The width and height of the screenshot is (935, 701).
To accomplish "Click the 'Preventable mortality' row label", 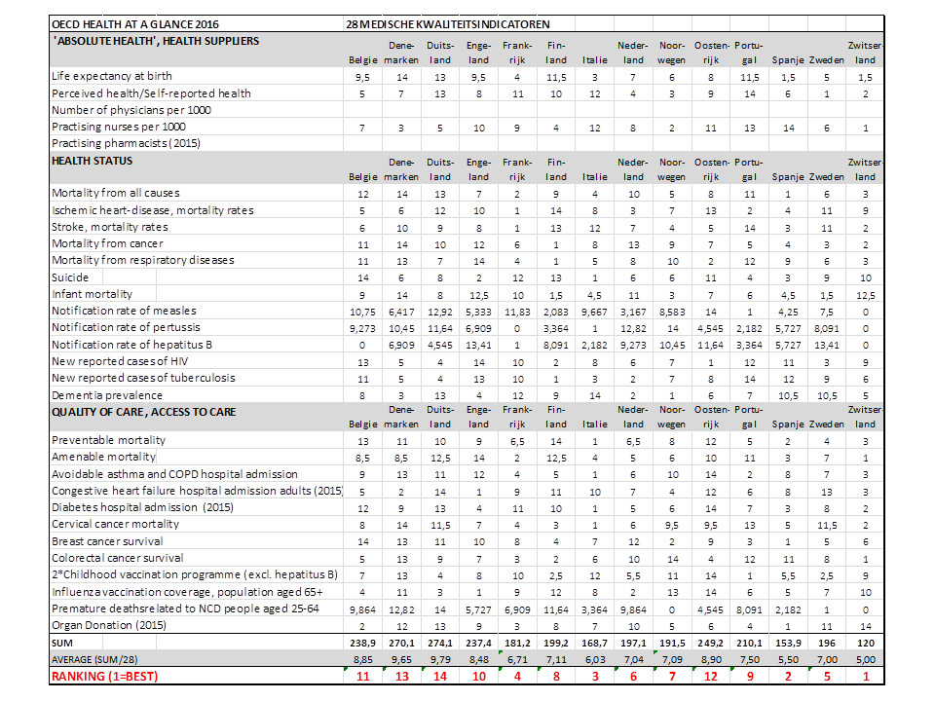I will click(108, 440).
